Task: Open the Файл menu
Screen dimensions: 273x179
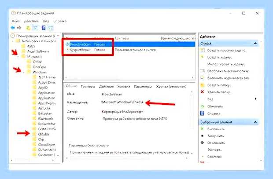Action: pos(16,21)
